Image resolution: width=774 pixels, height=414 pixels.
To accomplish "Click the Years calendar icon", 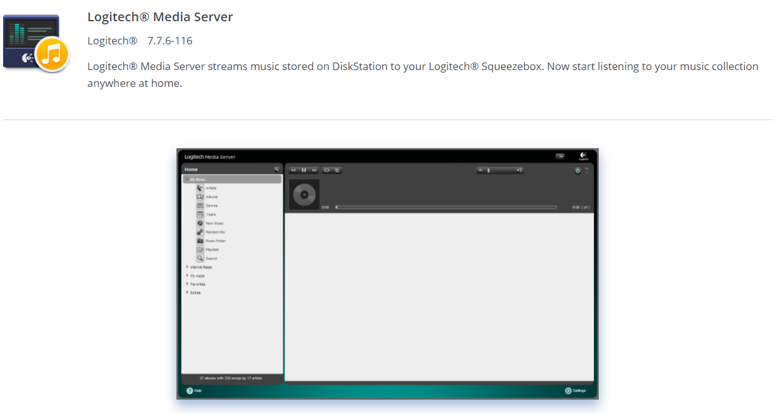I will point(200,214).
